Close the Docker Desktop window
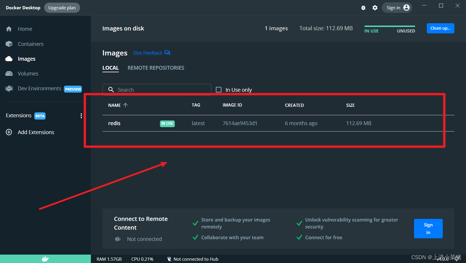 [x=458, y=6]
